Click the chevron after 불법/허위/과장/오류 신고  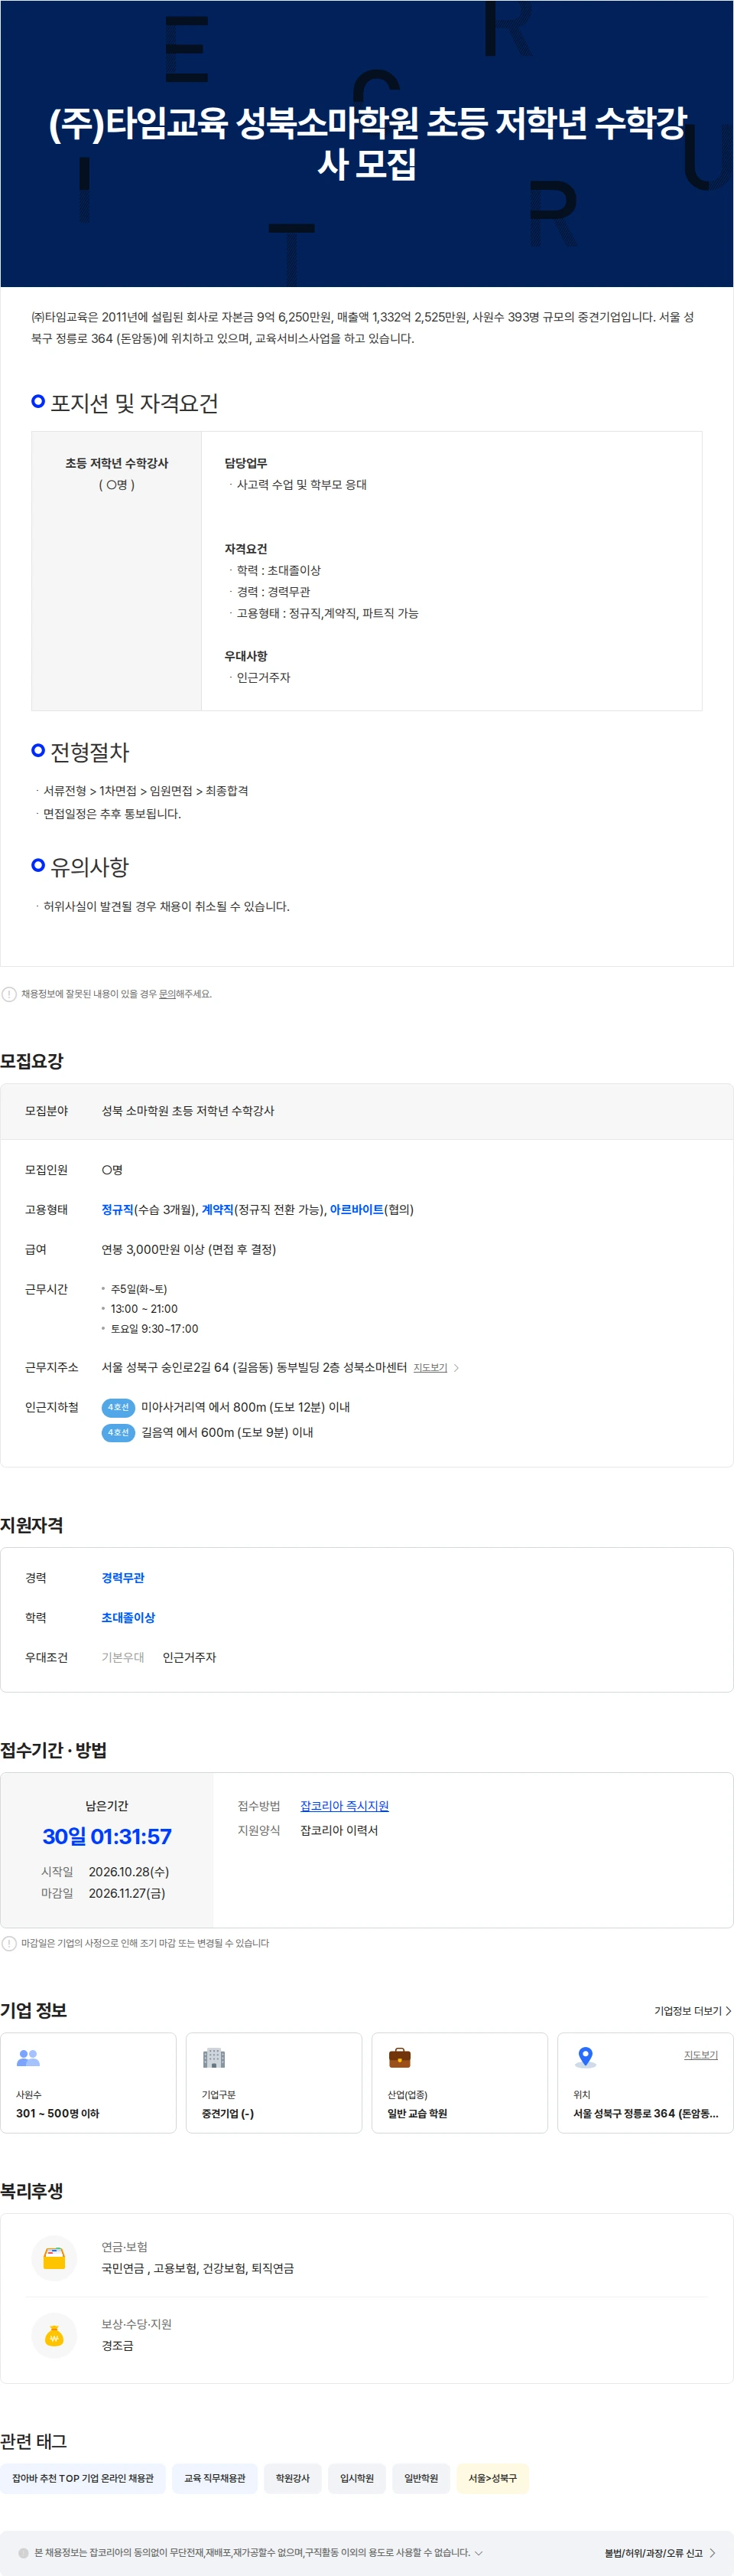(712, 2552)
